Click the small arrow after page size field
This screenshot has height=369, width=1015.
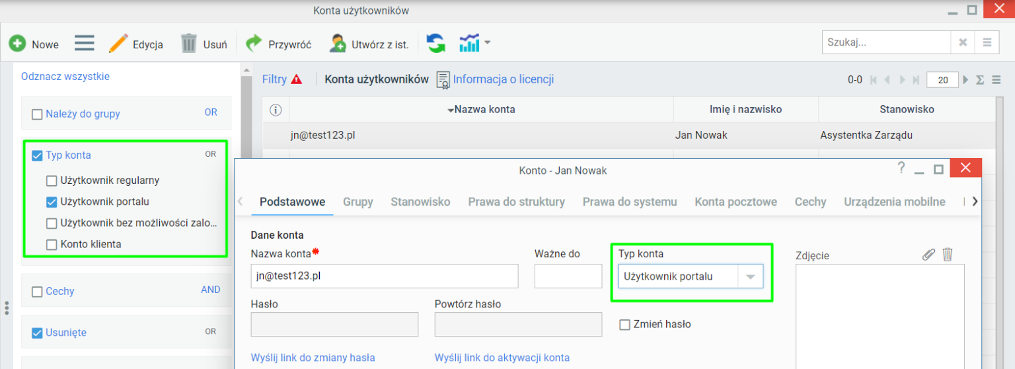point(966,80)
